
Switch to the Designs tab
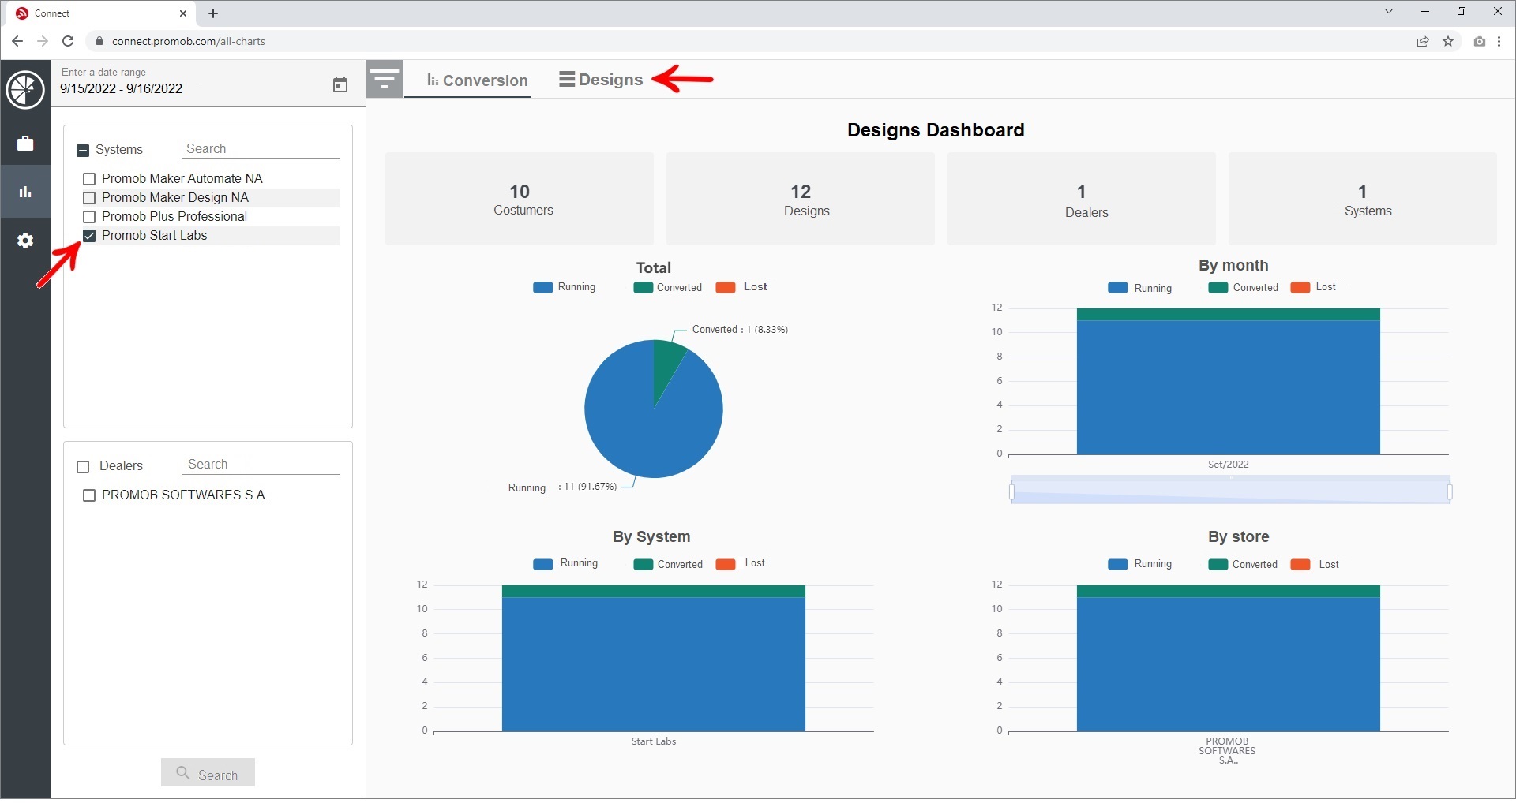[x=601, y=80]
